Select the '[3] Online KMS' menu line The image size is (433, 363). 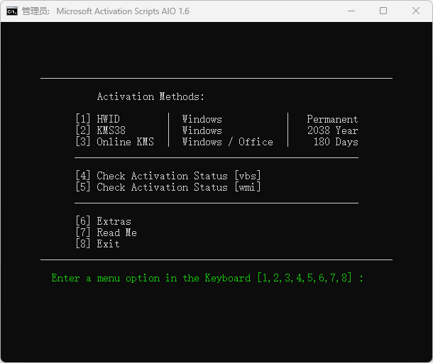tap(114, 142)
